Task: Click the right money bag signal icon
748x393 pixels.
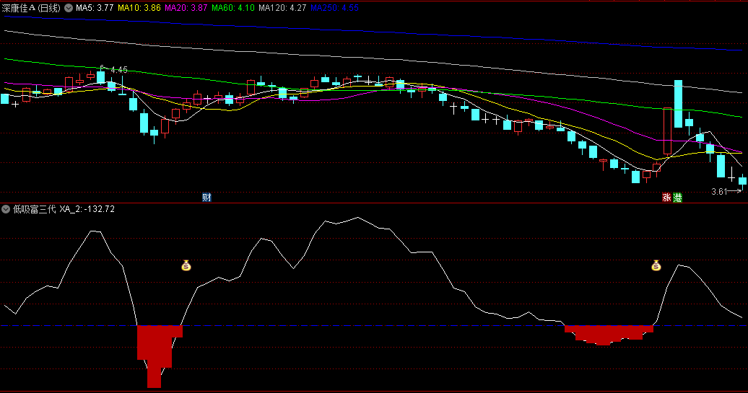Action: 656,265
